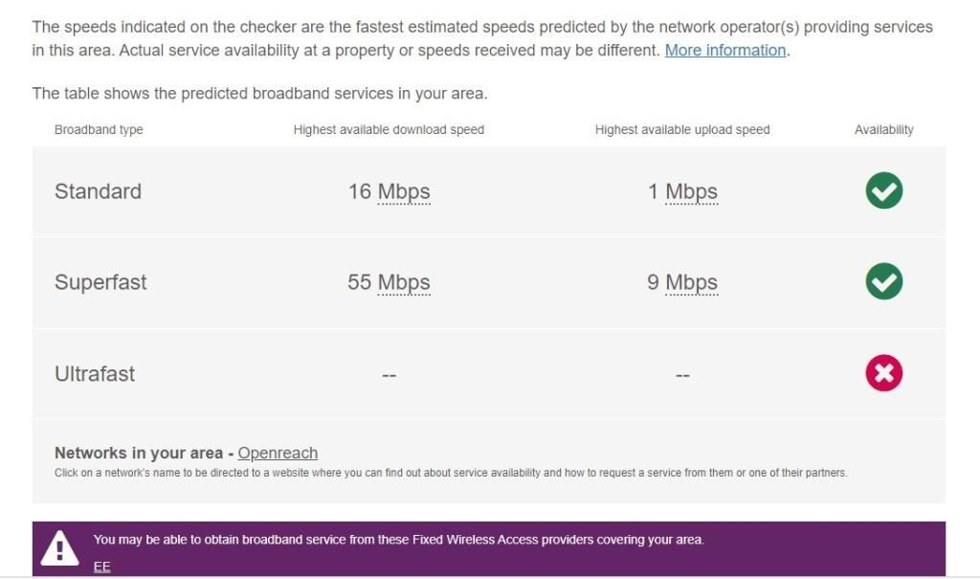980x579 pixels.
Task: Click the Superfast row green availability checkmark
Action: [884, 281]
